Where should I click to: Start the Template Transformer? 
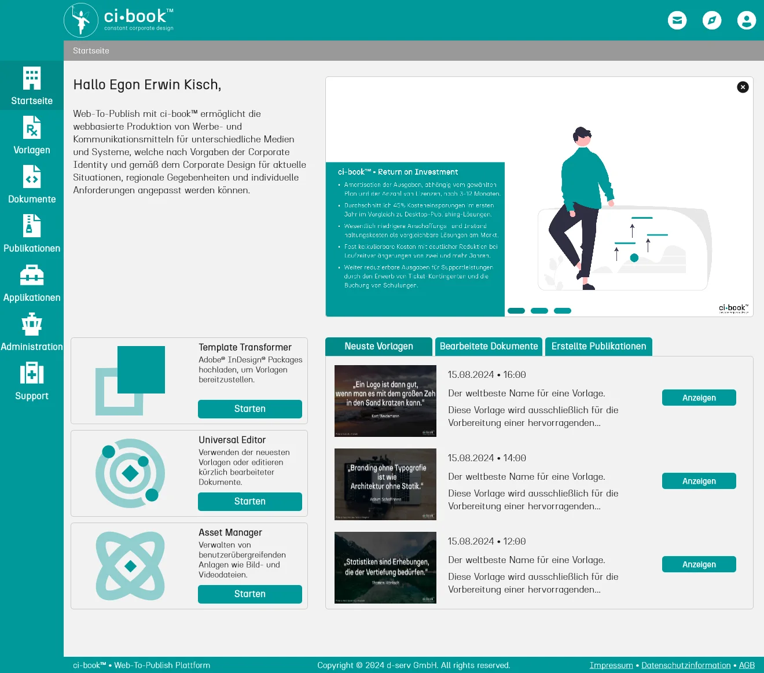[250, 409]
